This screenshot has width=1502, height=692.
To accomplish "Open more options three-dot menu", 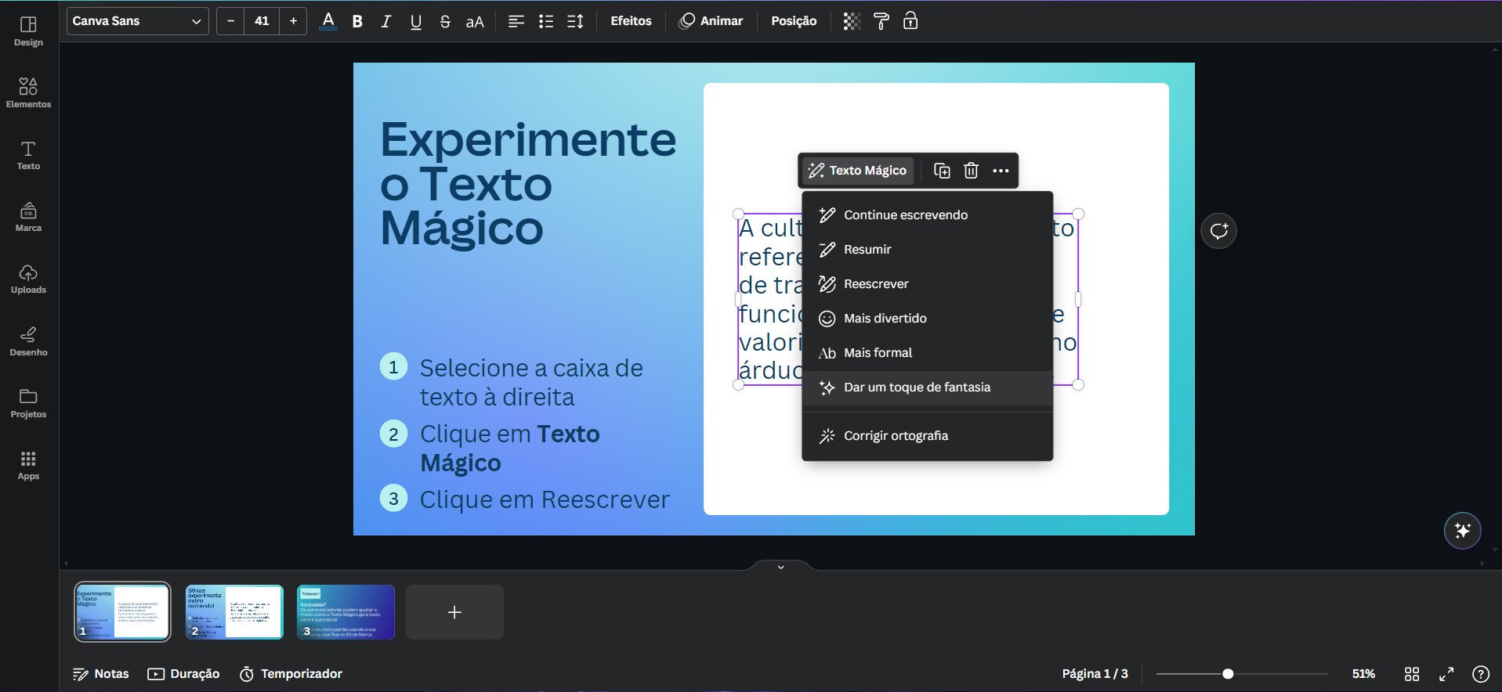I will pos(1001,171).
